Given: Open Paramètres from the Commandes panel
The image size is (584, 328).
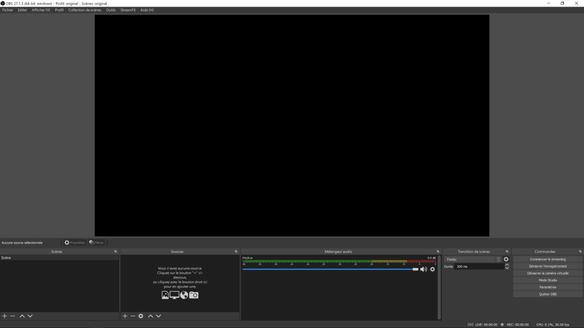Looking at the screenshot, I should [547, 287].
